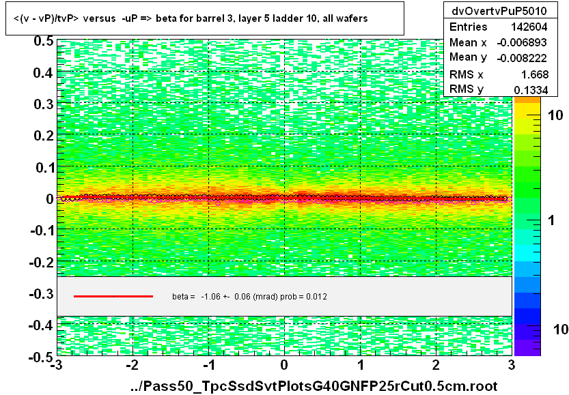569x395 pixels.
Task: Click the RMS x value 1.668
Action: pos(535,74)
